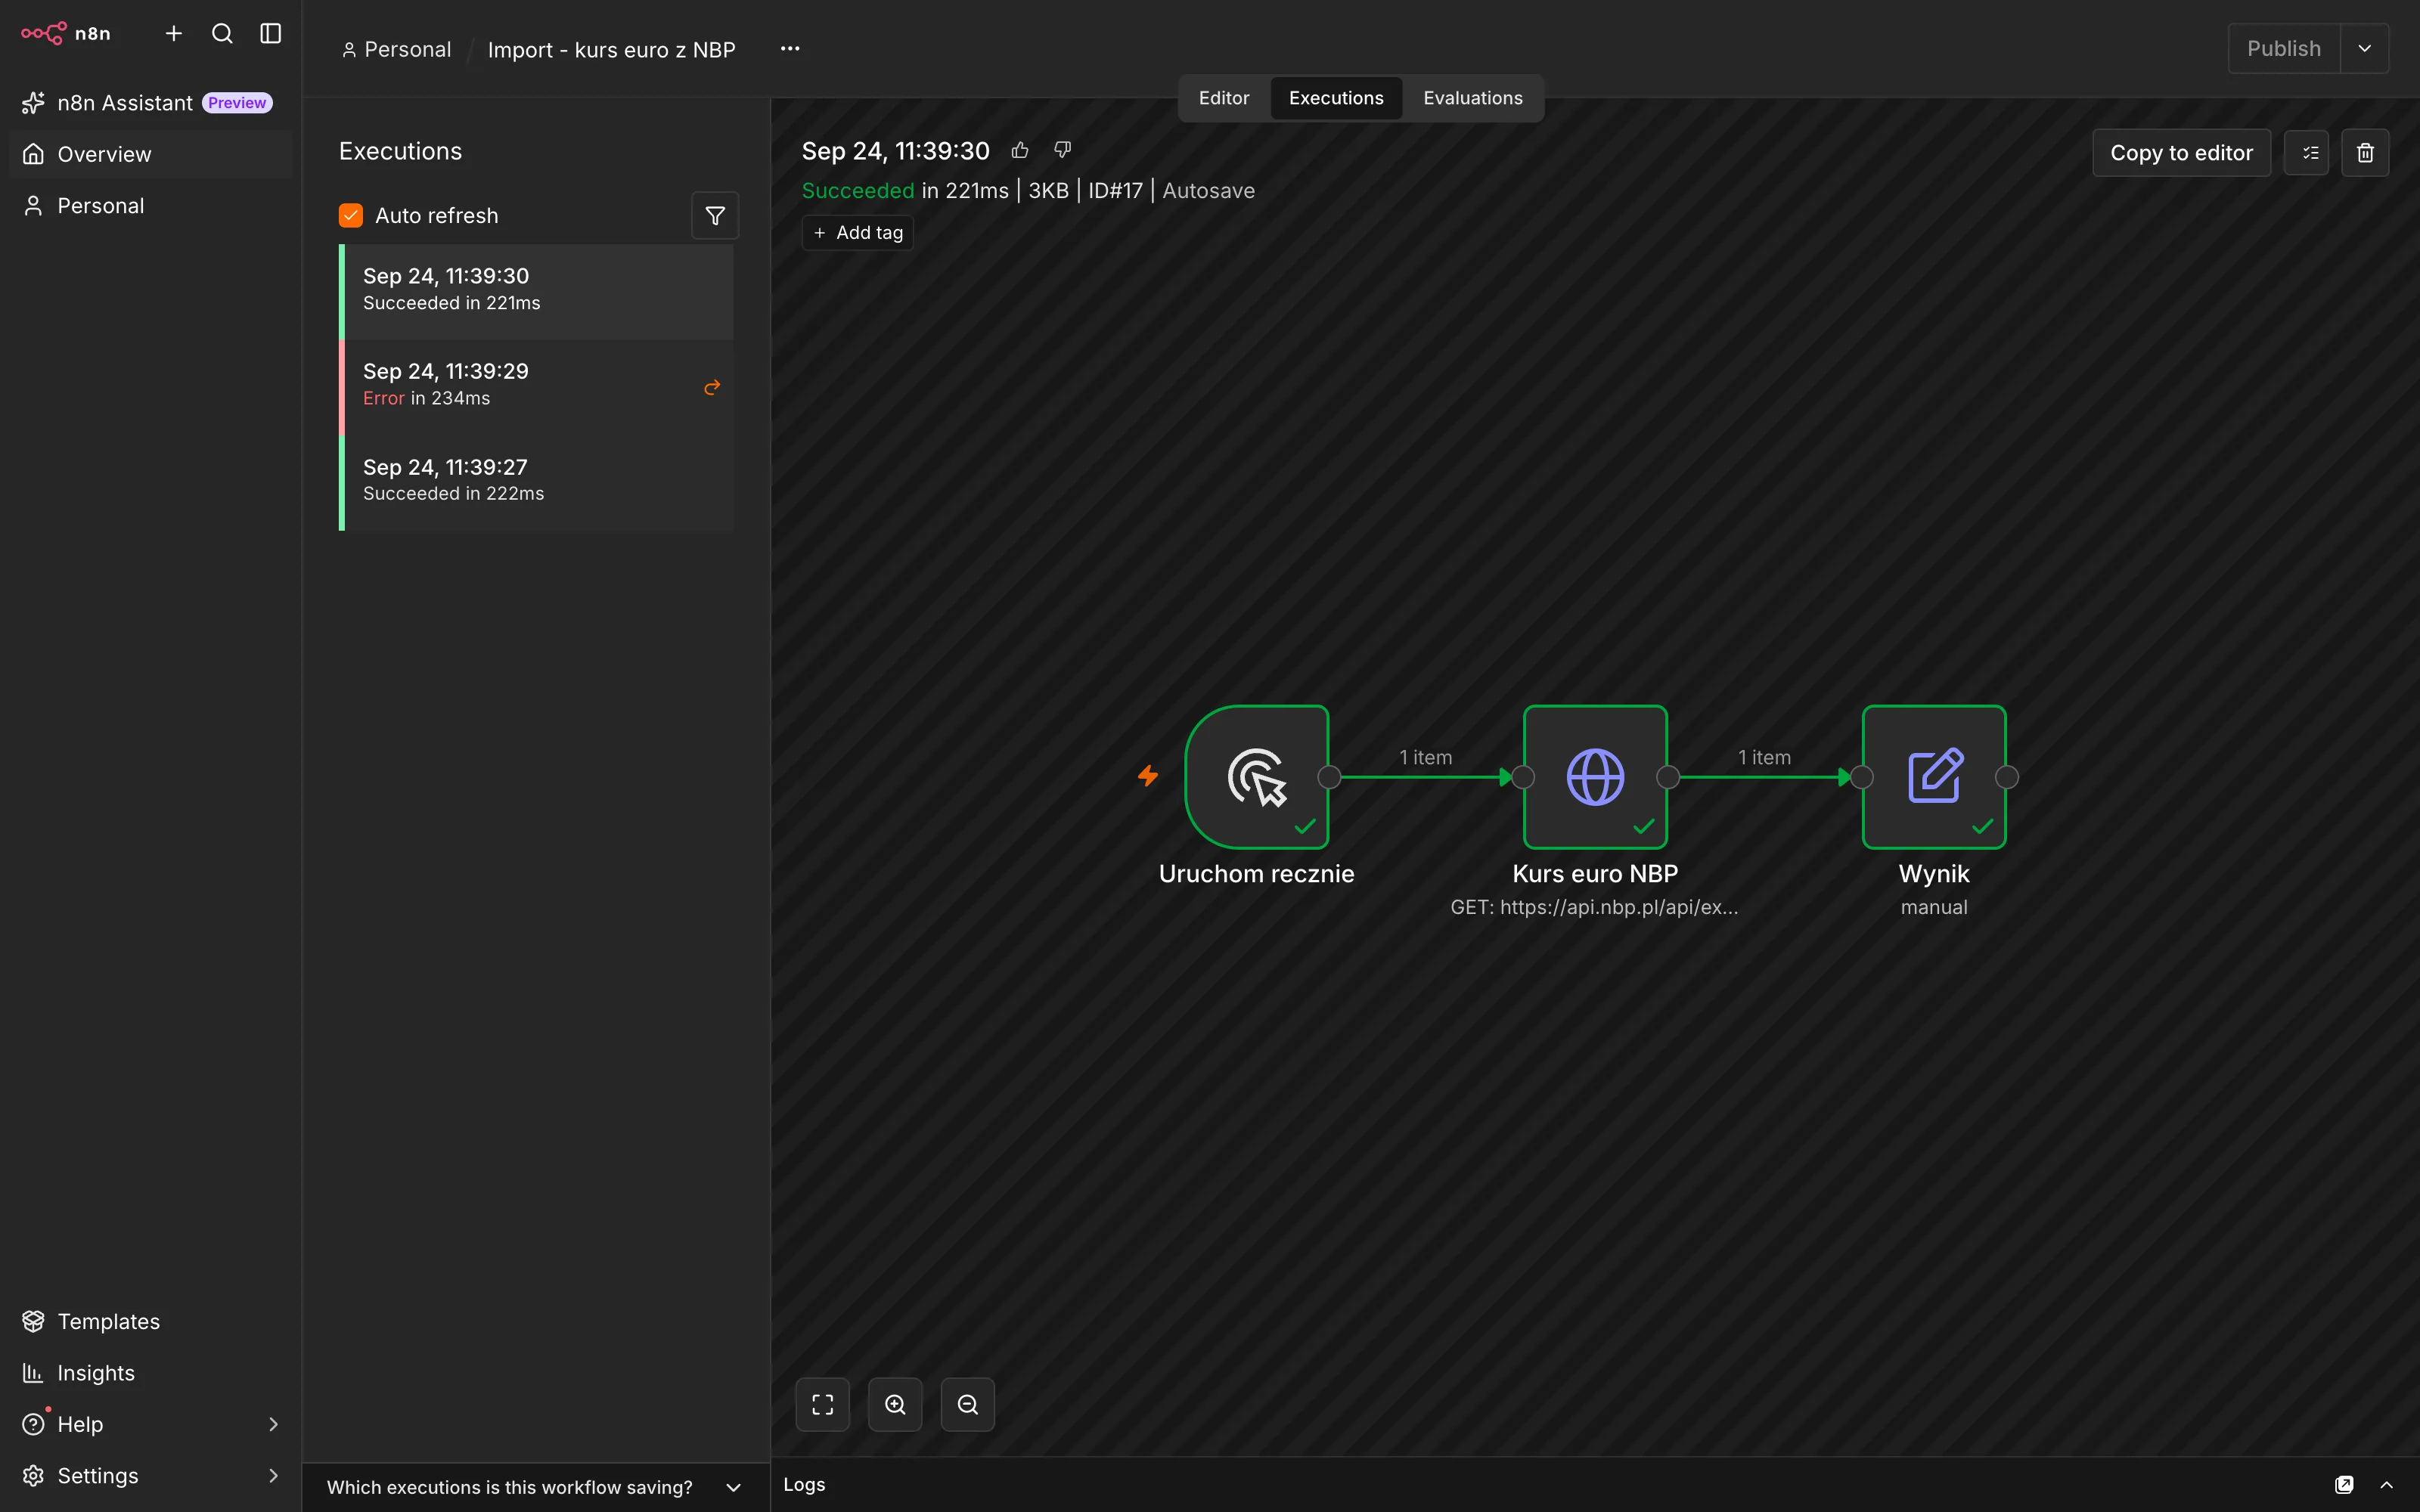Click the Add tag button
This screenshot has height=1512, width=2420.
point(858,233)
